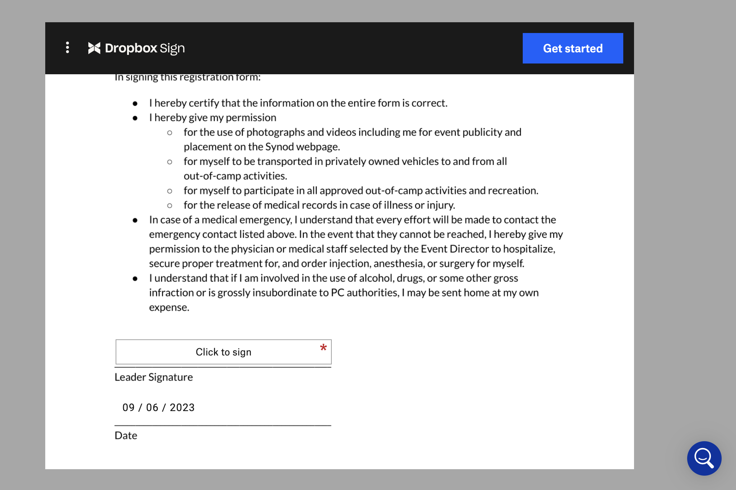Click the line mentioning photographs and videos
The width and height of the screenshot is (736, 490).
(352, 140)
